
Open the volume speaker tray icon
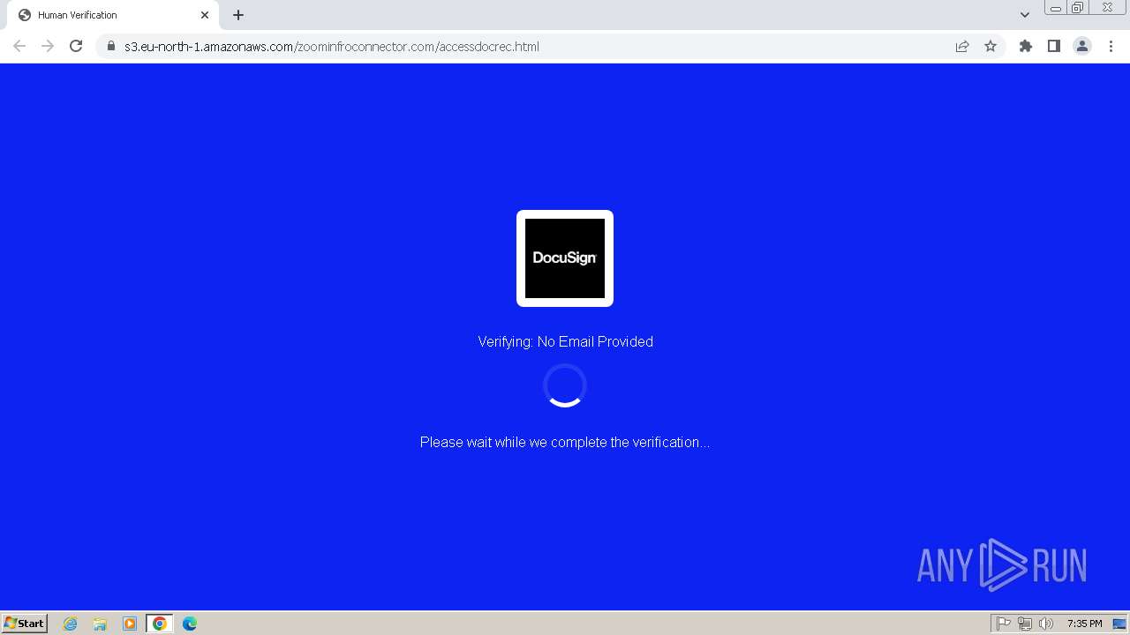click(1046, 624)
